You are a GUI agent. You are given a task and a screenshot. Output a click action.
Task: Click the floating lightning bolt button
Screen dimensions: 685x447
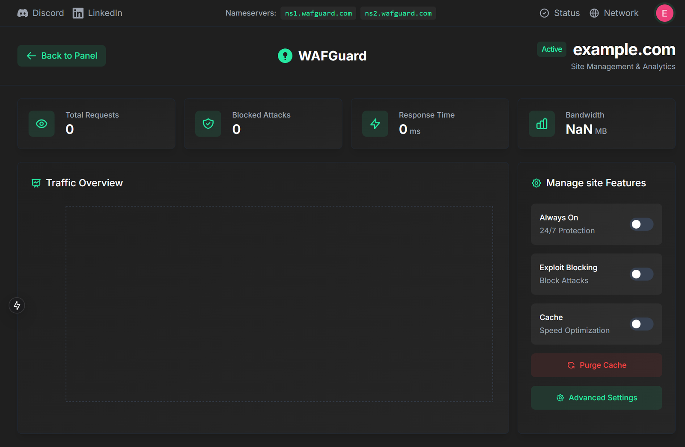(x=17, y=305)
